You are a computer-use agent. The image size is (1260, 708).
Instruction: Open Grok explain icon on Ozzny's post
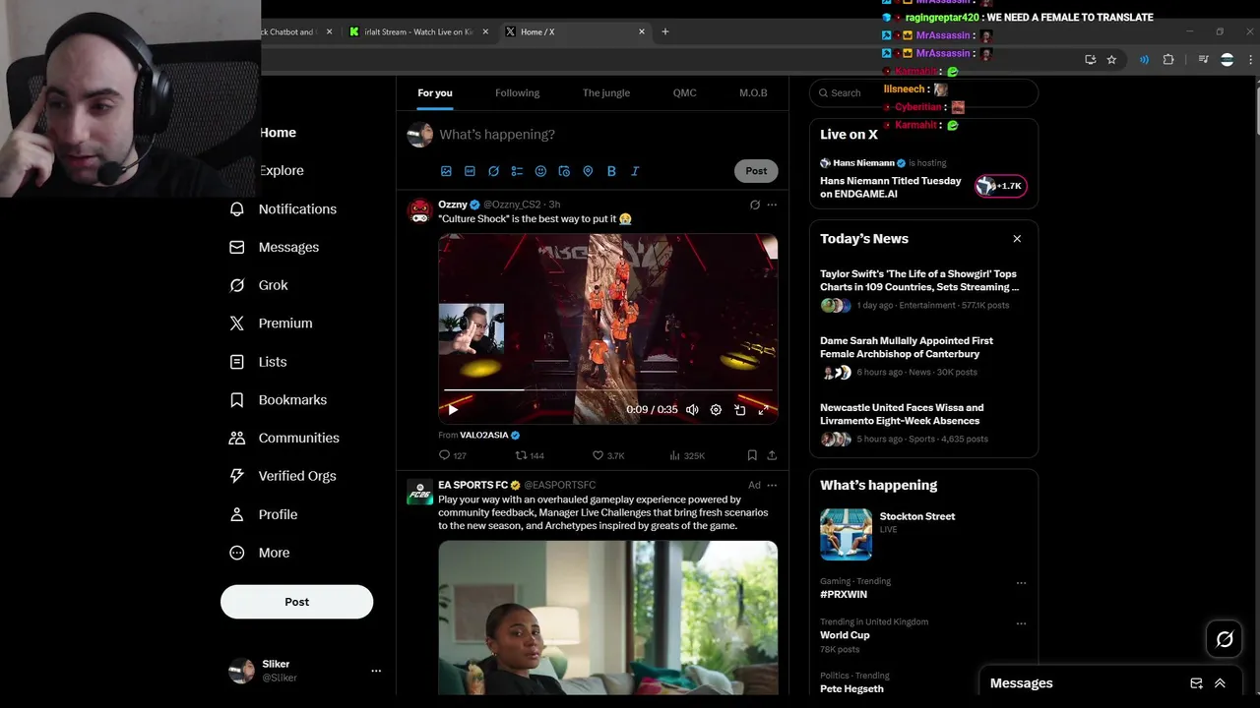(755, 205)
